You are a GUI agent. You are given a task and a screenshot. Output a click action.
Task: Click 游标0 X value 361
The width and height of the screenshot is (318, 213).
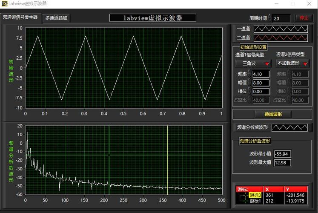pyautogui.click(x=269, y=195)
